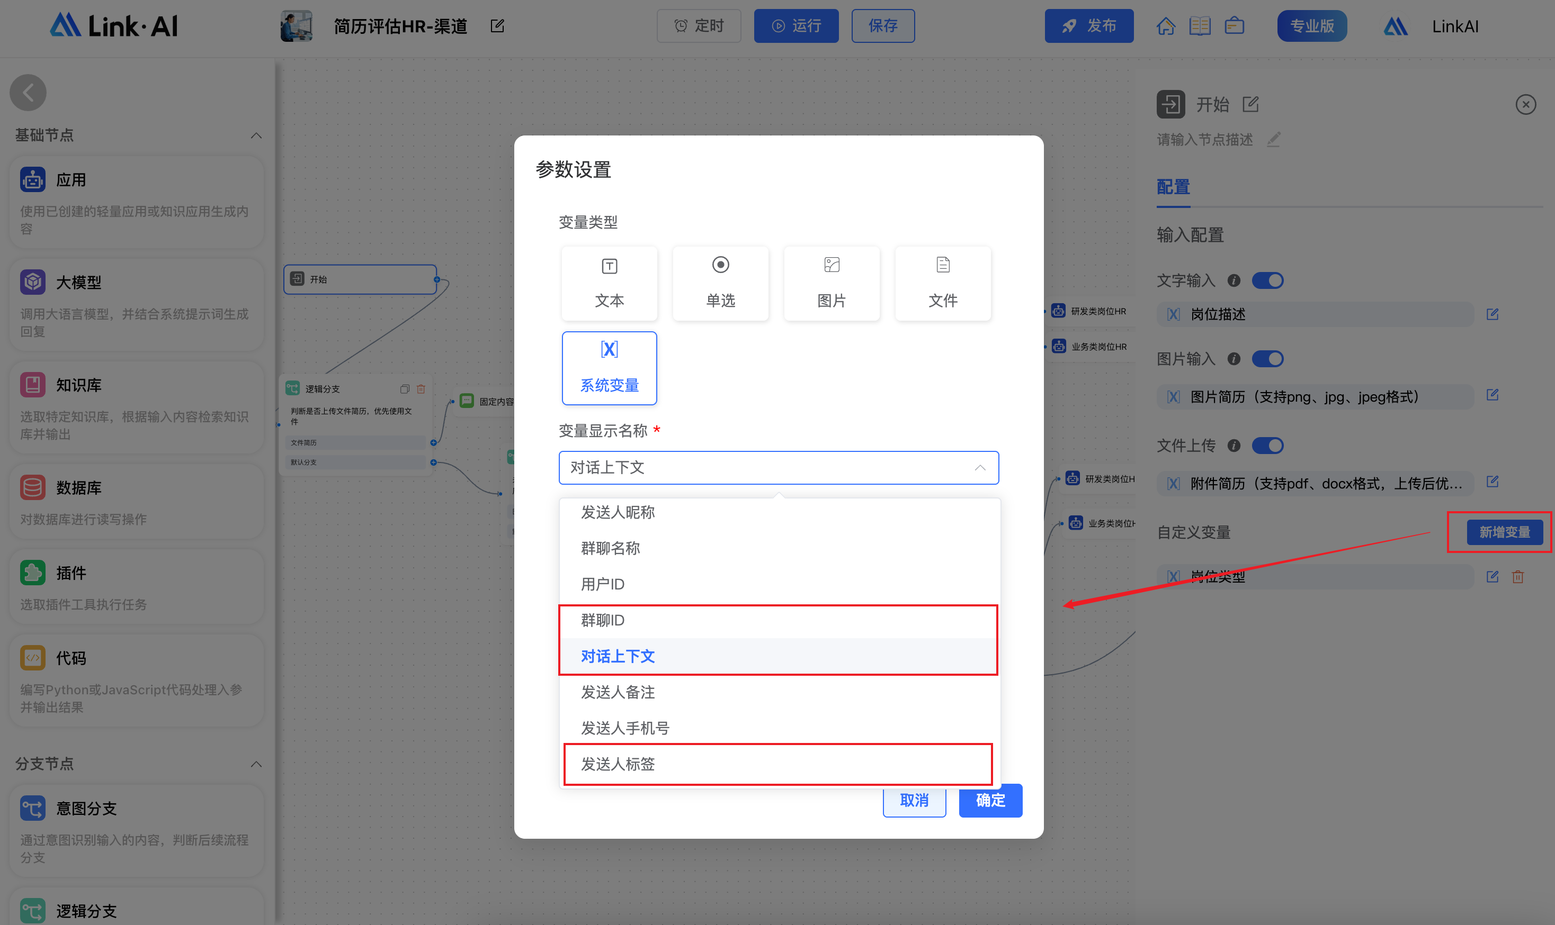Image resolution: width=1555 pixels, height=925 pixels.
Task: Choose the 单选 variable type card
Action: pos(720,284)
